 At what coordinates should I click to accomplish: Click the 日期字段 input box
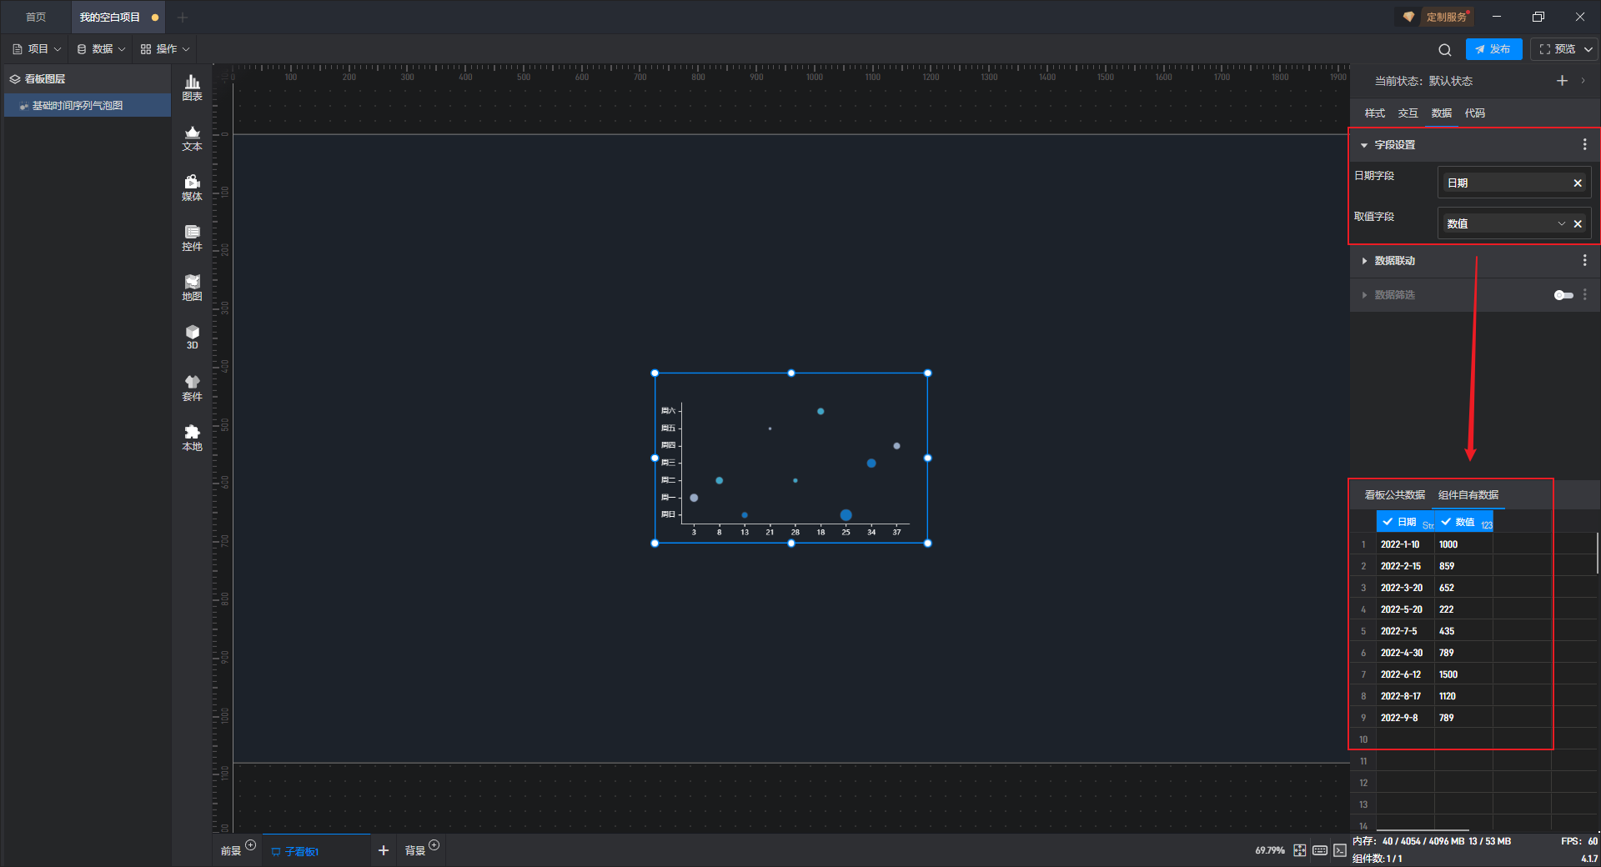[1514, 183]
